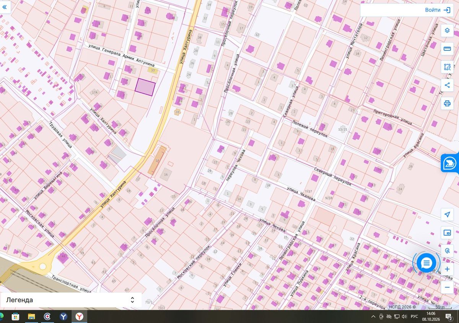
Task: Show hidden system tray icons
Action: 373,317
